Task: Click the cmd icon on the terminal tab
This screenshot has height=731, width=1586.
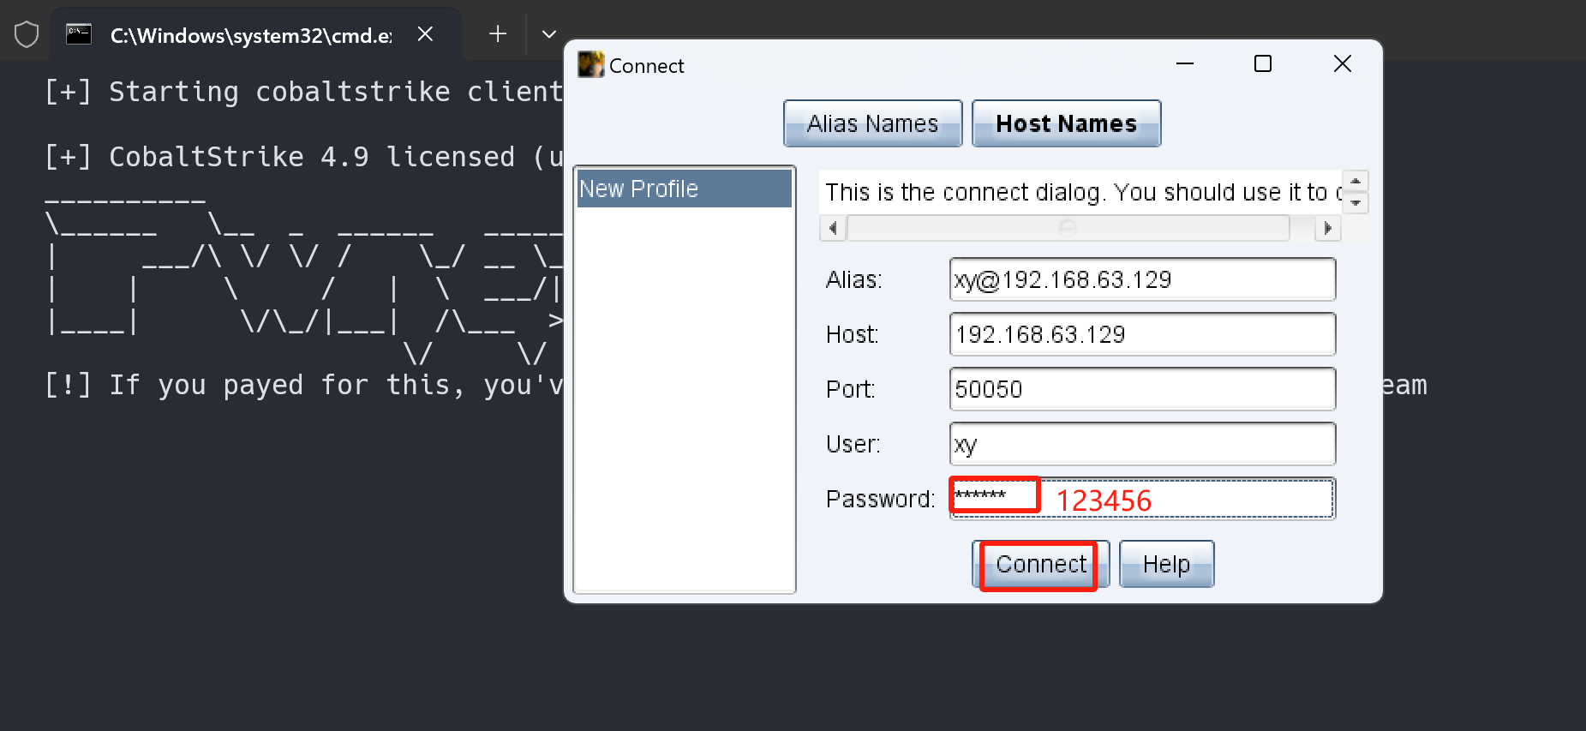Action: [x=79, y=34]
